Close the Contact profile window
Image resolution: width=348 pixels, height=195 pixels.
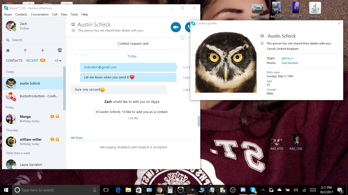point(339,23)
